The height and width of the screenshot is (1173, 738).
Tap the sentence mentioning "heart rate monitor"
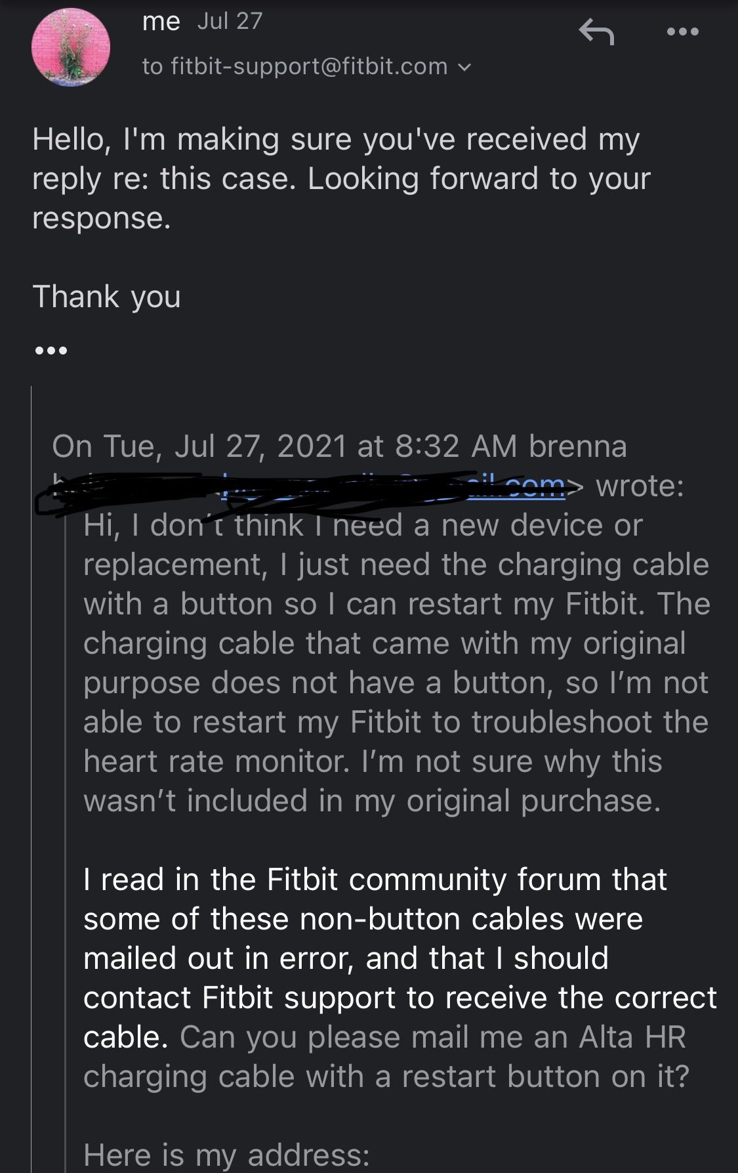(373, 761)
